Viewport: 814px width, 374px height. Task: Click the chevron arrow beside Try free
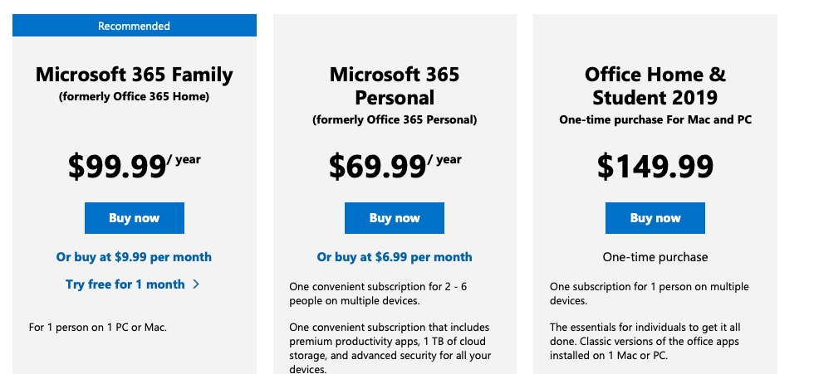(x=196, y=284)
